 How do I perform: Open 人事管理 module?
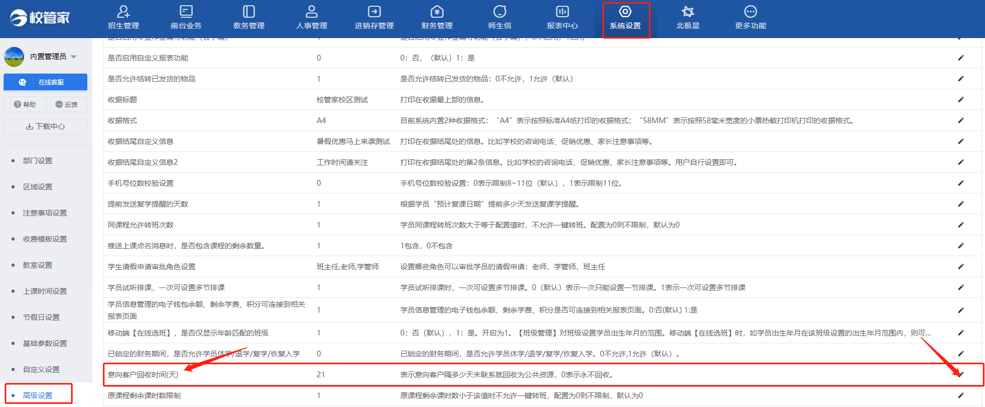(x=311, y=18)
